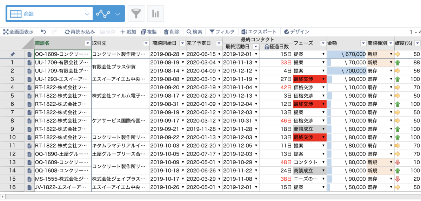Open 最終活動日 column filter dropdown
This screenshot has width=421, height=201.
tap(255, 47)
